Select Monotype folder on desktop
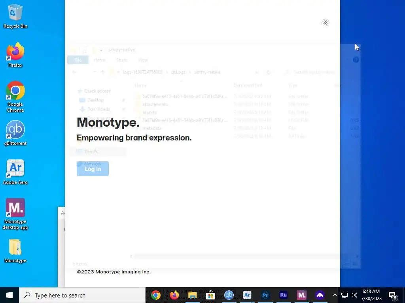 (x=15, y=251)
